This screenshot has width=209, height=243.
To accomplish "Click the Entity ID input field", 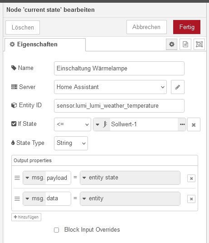I will (x=119, y=106).
